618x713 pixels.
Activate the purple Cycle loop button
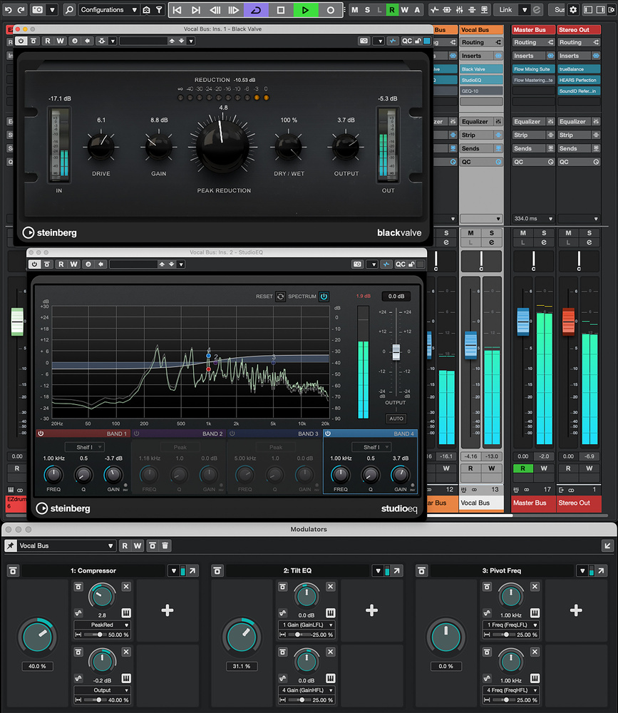256,10
